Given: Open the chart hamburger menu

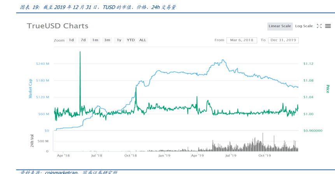Looking at the screenshot, I should 328,26.
